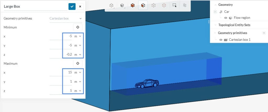Viewport: 268px width, 112px height.
Task: Select the Flow region tree item
Action: click(242, 18)
